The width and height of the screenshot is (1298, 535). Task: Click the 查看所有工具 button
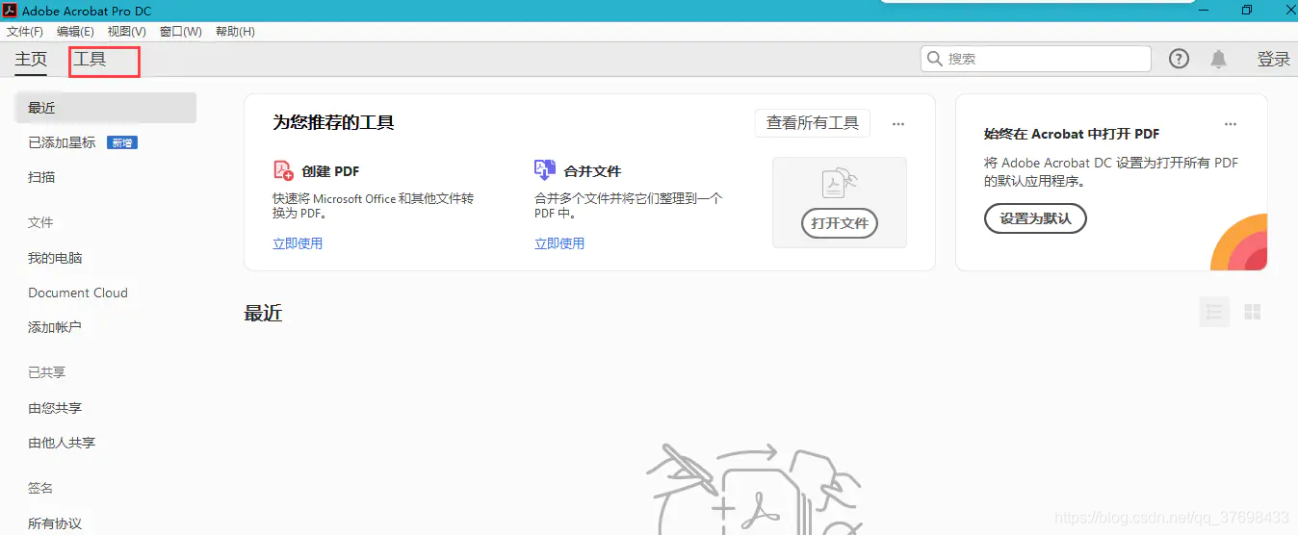pos(813,123)
